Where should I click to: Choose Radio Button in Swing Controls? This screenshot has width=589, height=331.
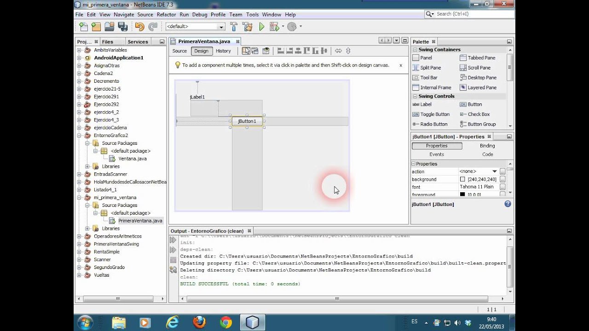point(430,124)
